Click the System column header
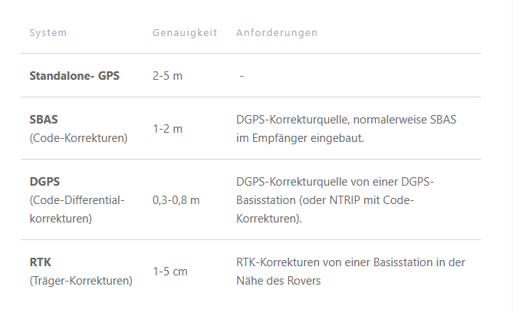Image resolution: width=513 pixels, height=313 pixels. [x=48, y=33]
